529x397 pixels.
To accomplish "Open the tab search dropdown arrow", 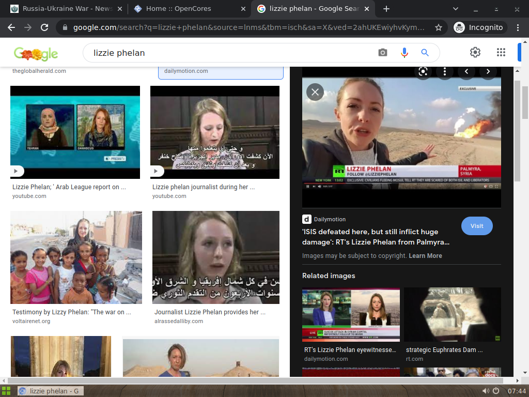I will pyautogui.click(x=456, y=9).
